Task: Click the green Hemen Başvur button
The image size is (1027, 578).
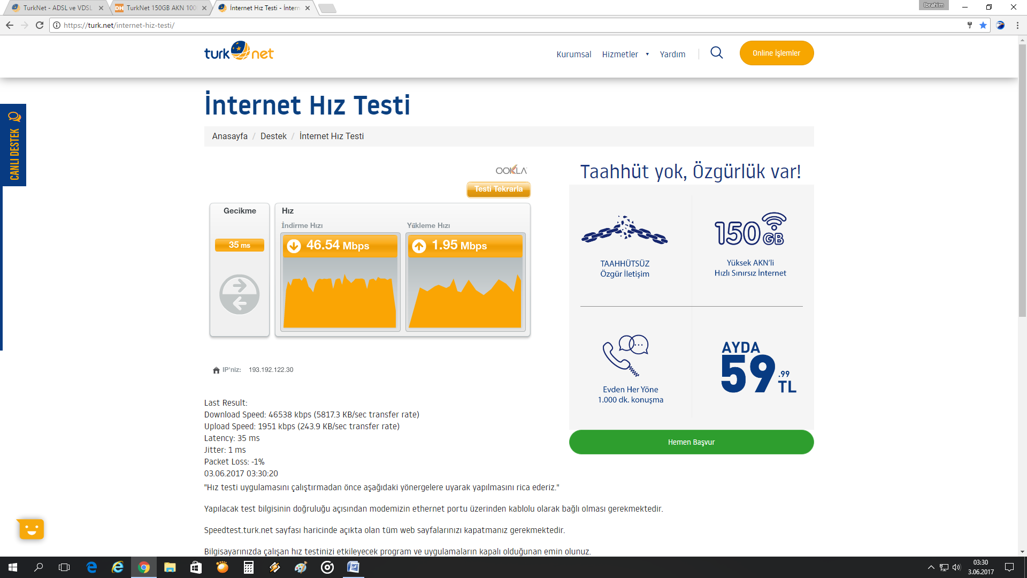Action: [x=691, y=442]
